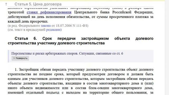Image resolution: width=169 pixels, height=95 pixels.
Task: Open the 'ставки рефинансирования' link
Action: (49, 12)
